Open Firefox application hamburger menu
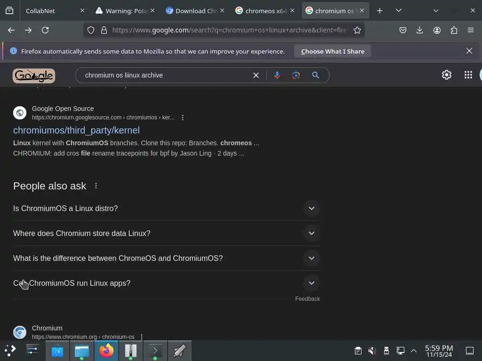 [471, 30]
